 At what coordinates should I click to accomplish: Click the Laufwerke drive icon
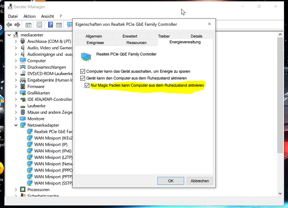(23, 106)
